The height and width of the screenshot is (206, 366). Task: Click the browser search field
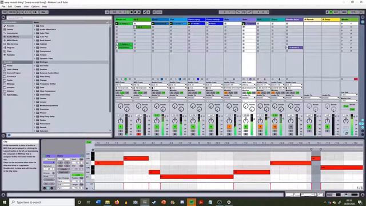(x=59, y=18)
